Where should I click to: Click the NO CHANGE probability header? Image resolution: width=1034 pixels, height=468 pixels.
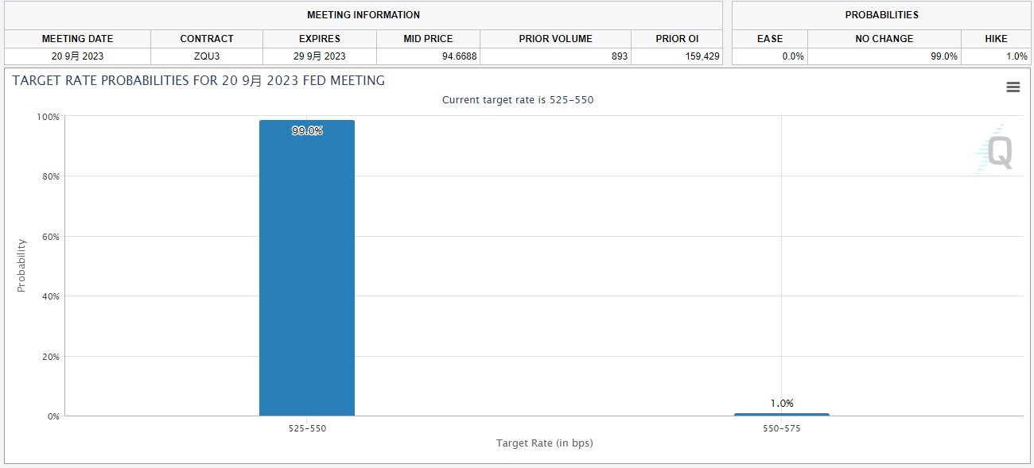884,39
